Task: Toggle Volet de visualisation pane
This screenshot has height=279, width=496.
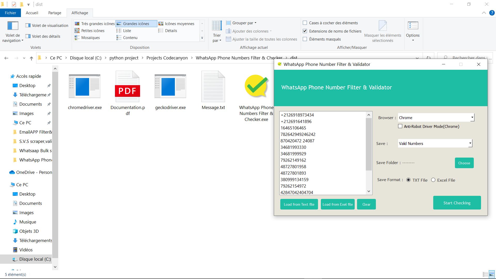Action: [47, 25]
